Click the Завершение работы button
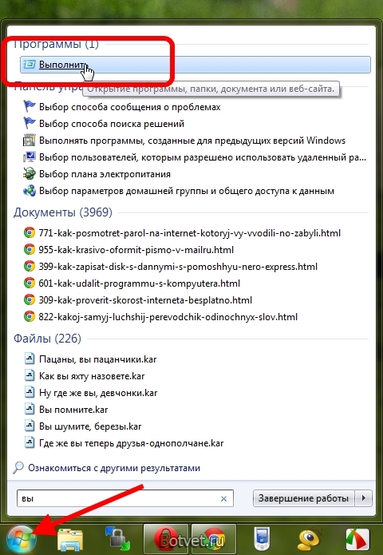The height and width of the screenshot is (555, 383). pos(303,498)
